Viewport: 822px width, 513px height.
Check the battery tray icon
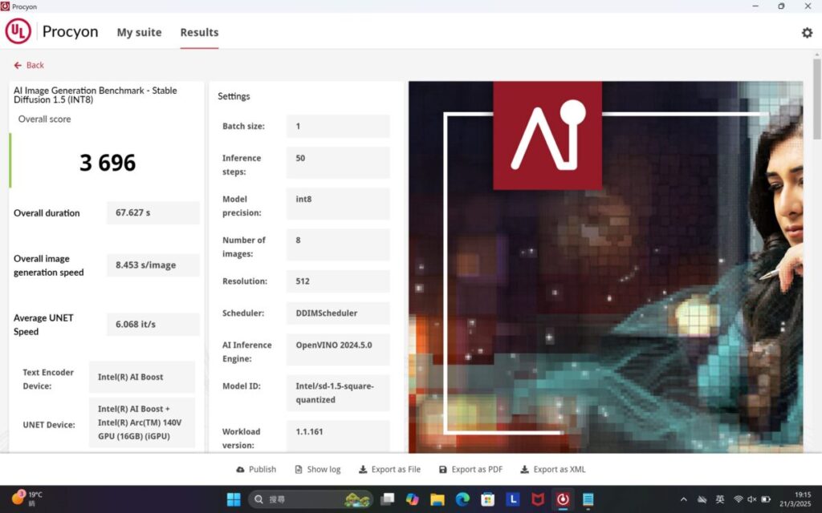[766, 499]
